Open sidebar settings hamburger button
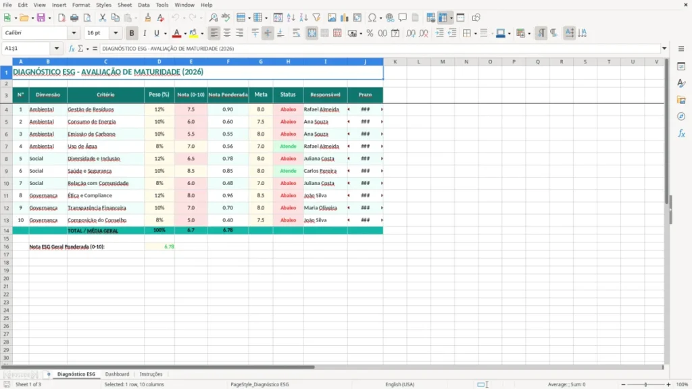The image size is (692, 389). coord(681,49)
